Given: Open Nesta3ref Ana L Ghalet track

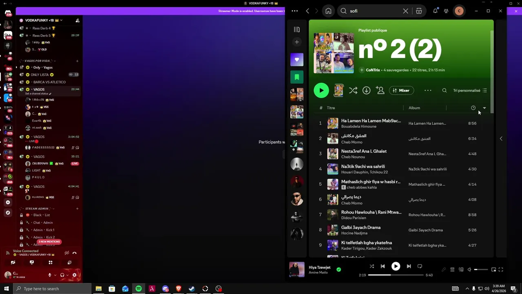Looking at the screenshot, I should [364, 151].
